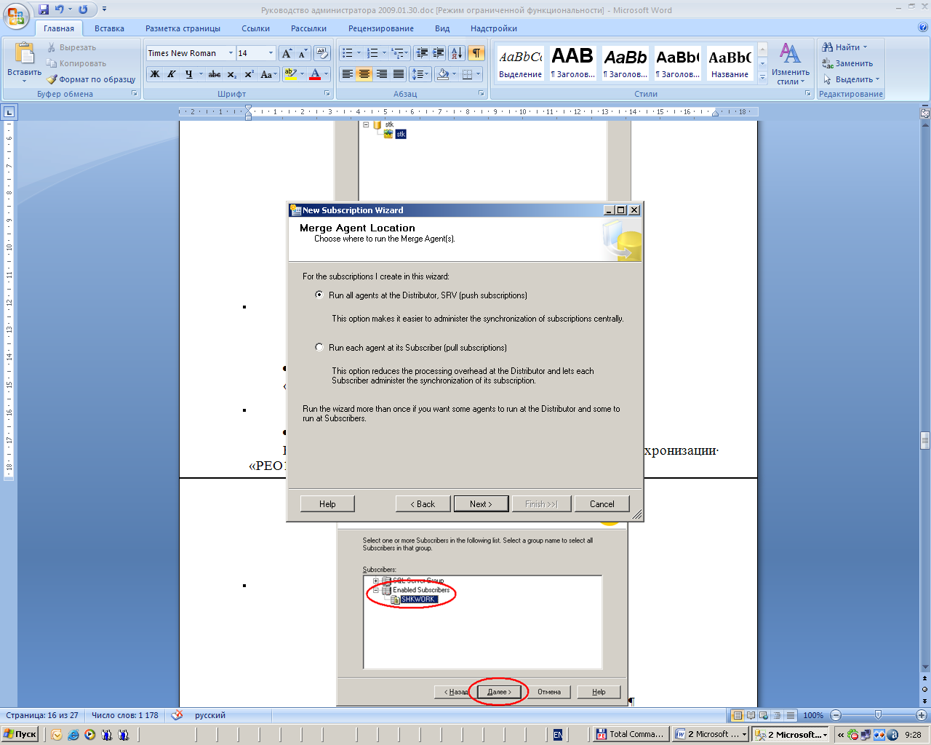Switch to Ссылки ribbon tab
This screenshot has height=745, width=931.
pyautogui.click(x=255, y=28)
